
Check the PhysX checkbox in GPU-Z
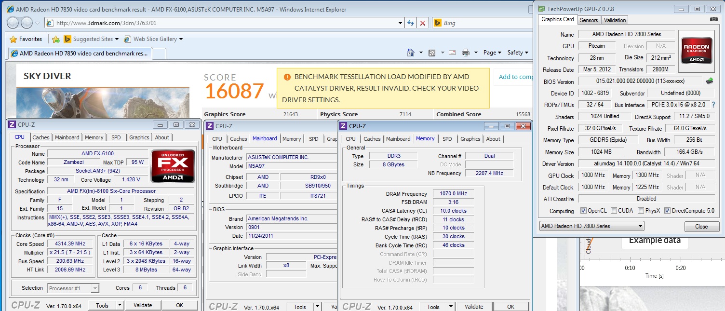click(x=641, y=211)
